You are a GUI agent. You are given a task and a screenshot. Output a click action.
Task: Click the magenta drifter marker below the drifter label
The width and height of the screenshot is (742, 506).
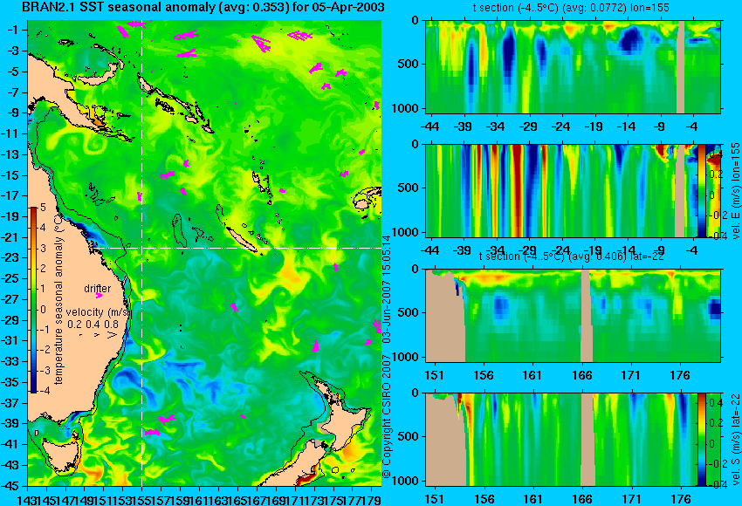tap(99, 296)
